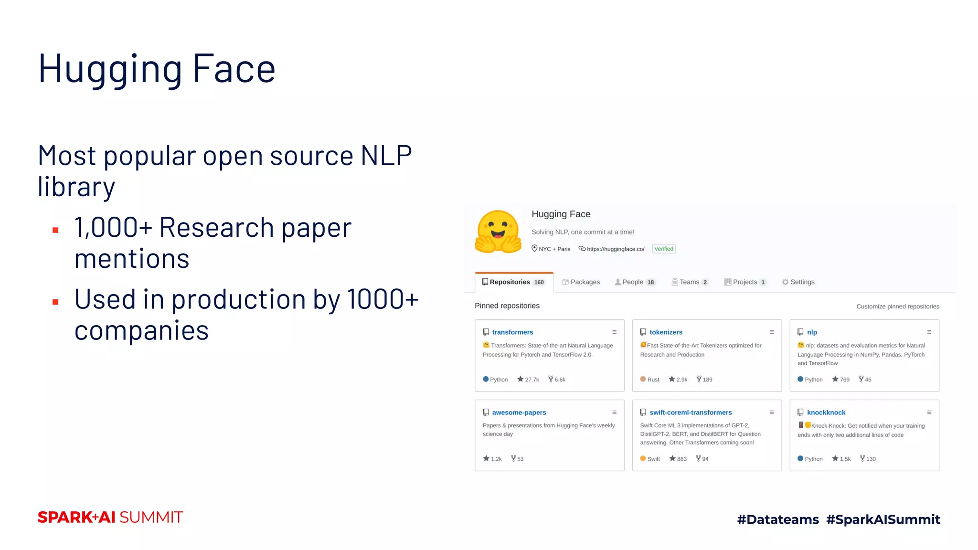Click the #Datateams hashtag
This screenshot has height=550, width=978.
click(778, 519)
